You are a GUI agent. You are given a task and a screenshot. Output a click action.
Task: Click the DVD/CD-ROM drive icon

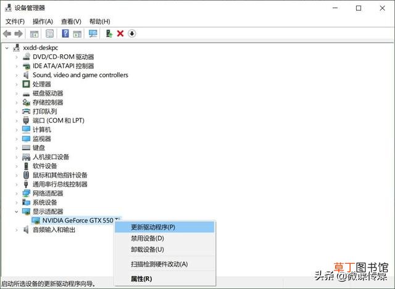[x=26, y=57]
